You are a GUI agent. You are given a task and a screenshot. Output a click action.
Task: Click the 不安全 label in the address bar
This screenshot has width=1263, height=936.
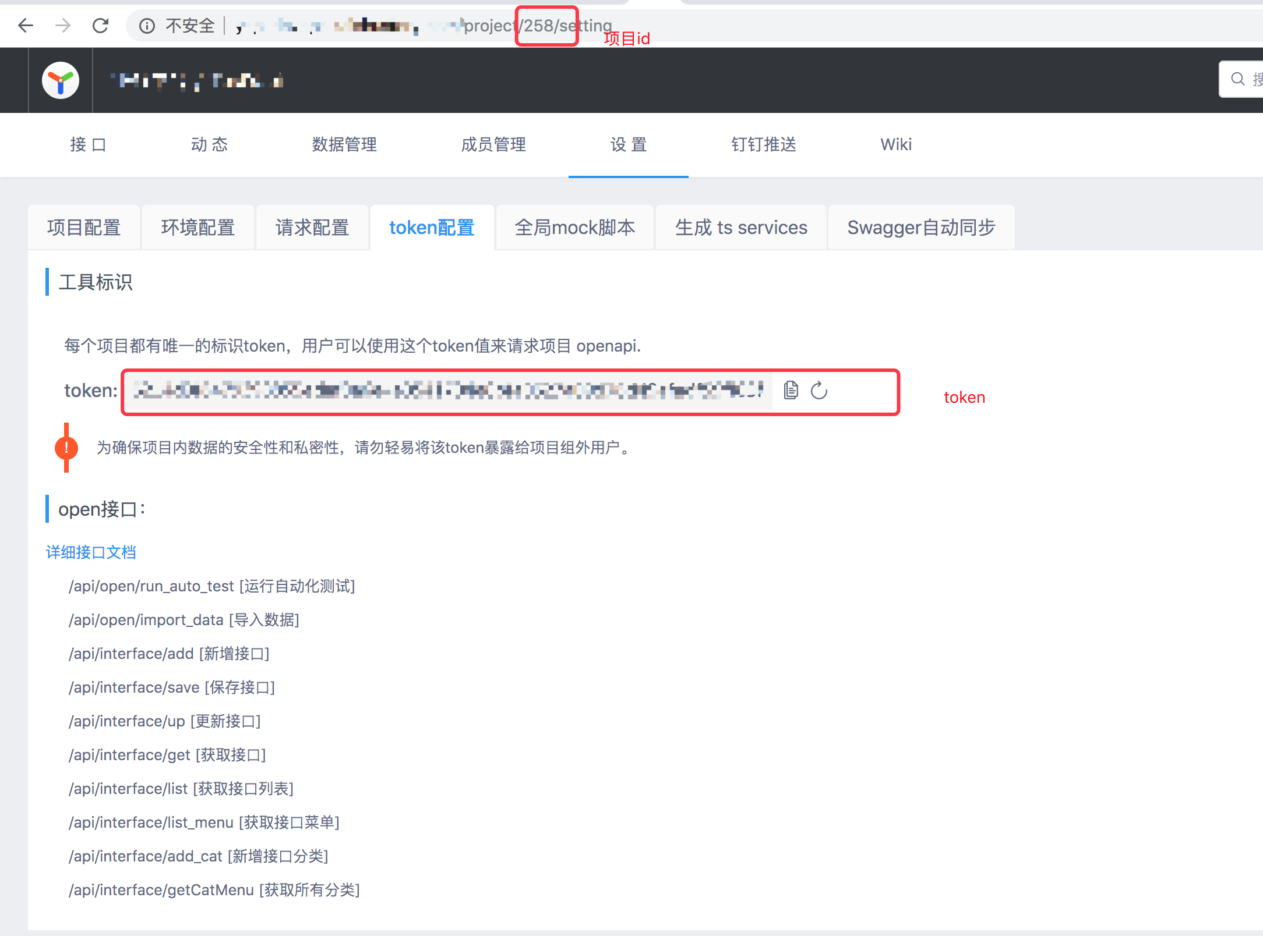[190, 26]
